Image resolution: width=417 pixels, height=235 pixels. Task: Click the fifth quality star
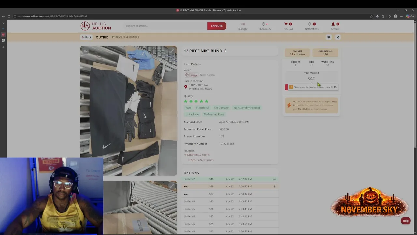(x=207, y=102)
